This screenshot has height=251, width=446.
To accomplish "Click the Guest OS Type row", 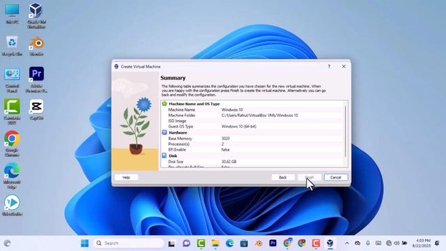I will (253, 126).
